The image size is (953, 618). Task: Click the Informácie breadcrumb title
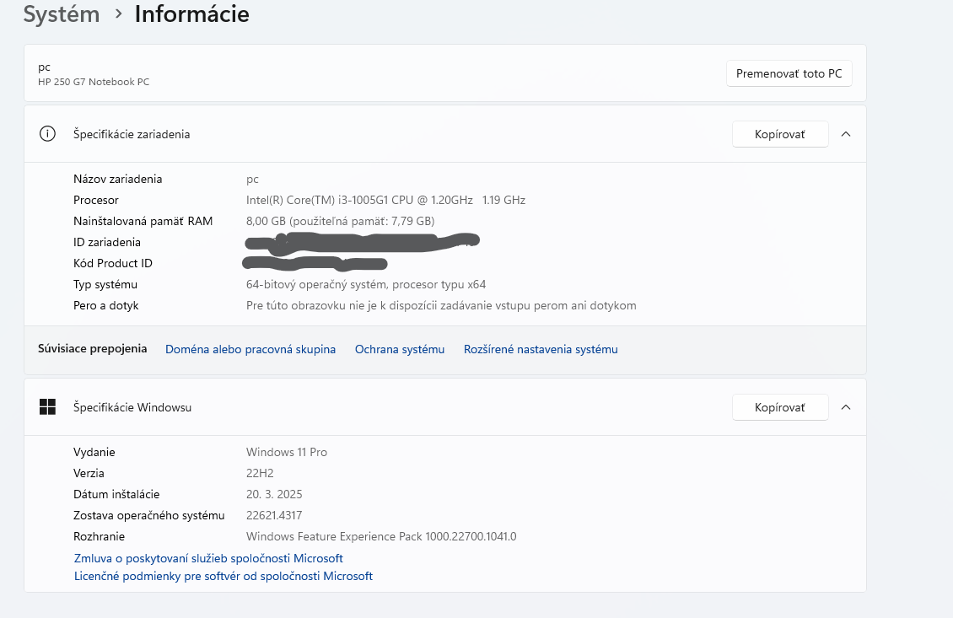point(191,14)
